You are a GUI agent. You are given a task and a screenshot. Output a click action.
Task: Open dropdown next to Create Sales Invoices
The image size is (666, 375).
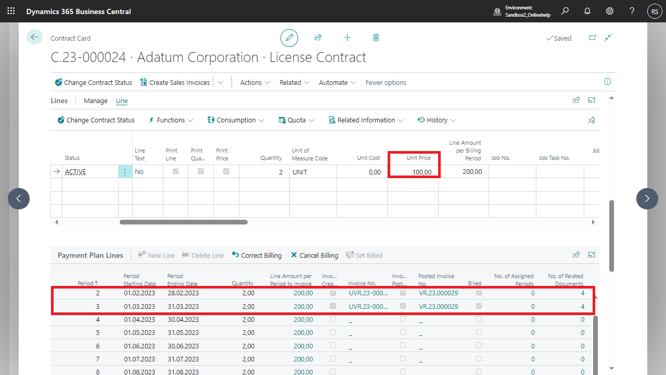click(221, 82)
